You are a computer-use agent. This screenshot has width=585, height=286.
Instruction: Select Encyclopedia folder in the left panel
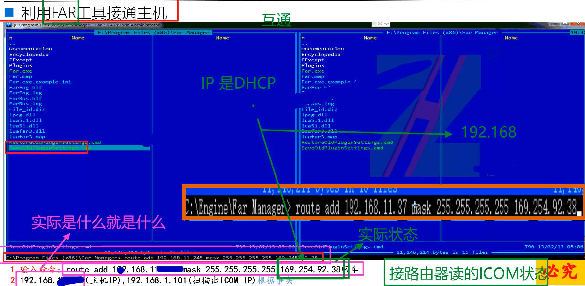(x=29, y=54)
